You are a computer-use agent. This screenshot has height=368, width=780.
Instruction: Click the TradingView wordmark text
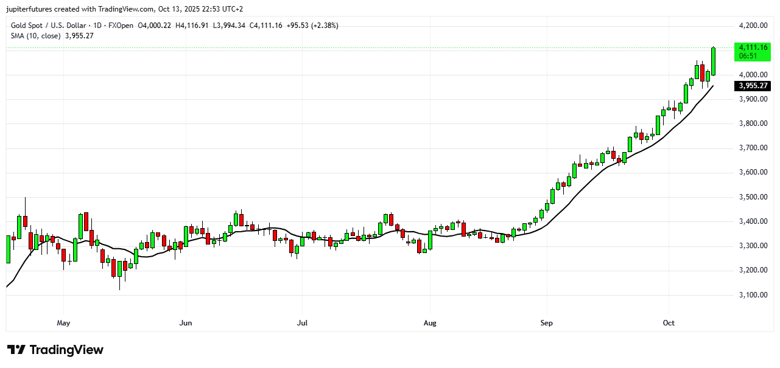pos(66,350)
